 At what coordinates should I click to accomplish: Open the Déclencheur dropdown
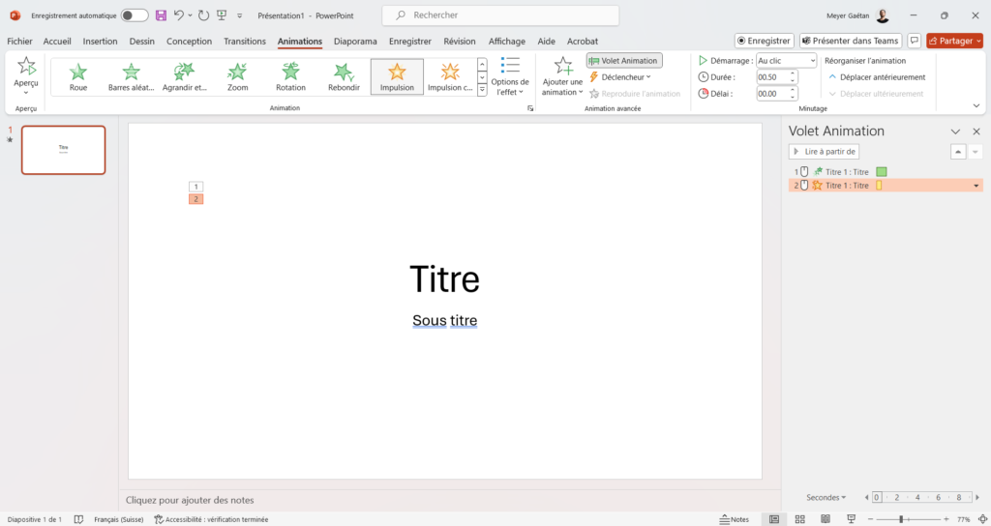[x=619, y=77]
